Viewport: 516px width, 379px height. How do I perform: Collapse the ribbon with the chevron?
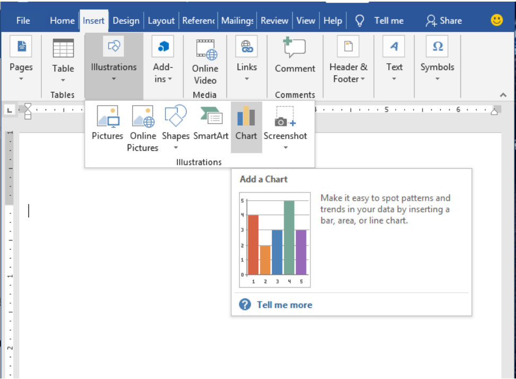tap(503, 94)
